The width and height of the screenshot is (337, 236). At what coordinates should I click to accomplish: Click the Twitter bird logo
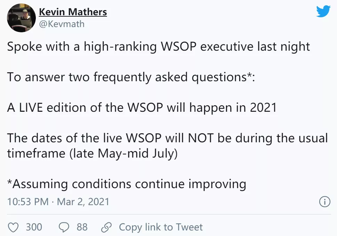coord(323,11)
